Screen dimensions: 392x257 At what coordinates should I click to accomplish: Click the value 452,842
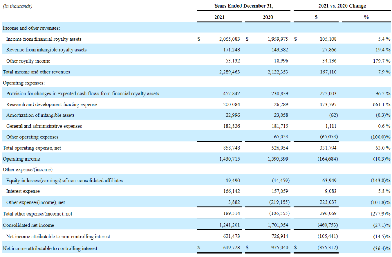232,94
